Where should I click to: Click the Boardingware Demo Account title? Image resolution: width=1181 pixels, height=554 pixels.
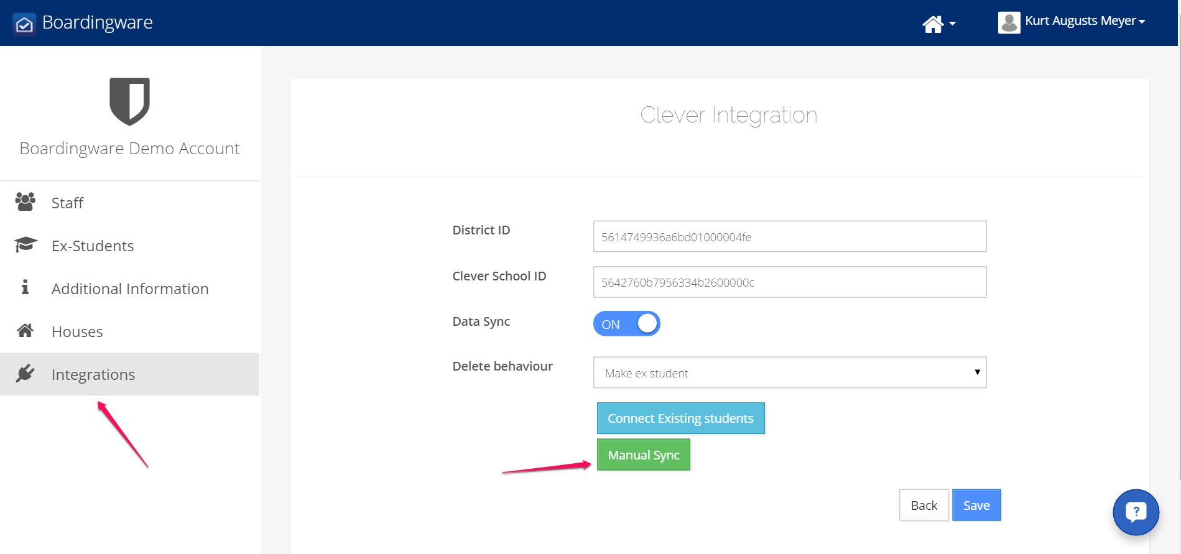[x=129, y=149]
